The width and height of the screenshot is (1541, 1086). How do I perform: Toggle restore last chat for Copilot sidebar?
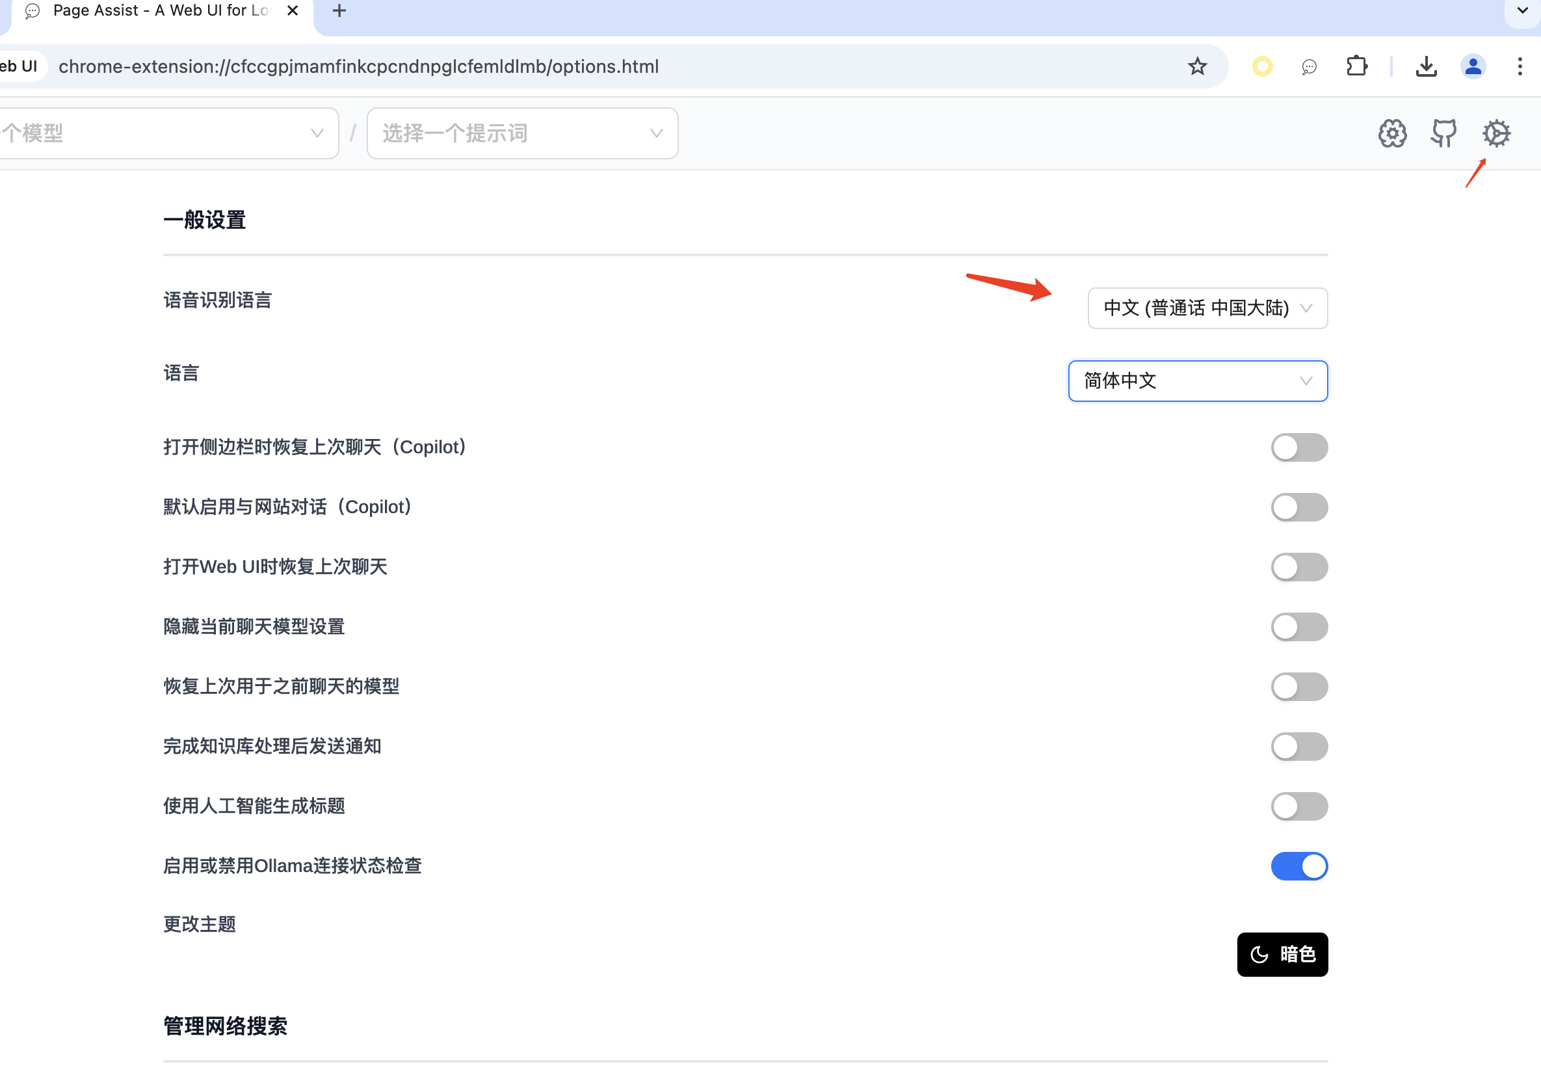point(1298,447)
